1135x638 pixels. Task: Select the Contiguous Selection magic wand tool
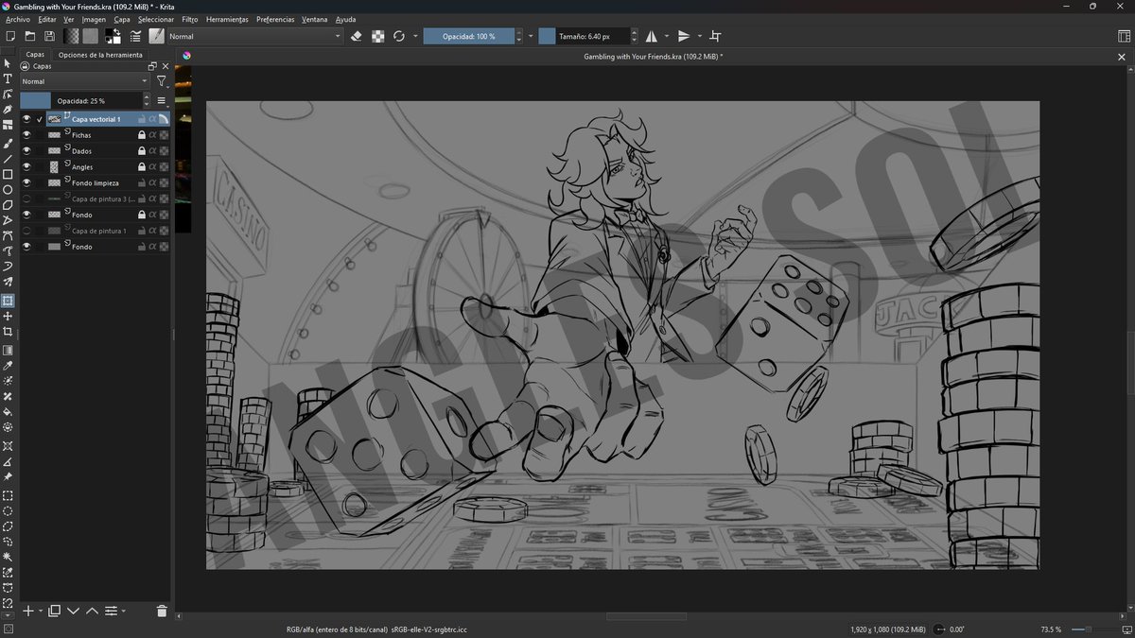(x=8, y=557)
